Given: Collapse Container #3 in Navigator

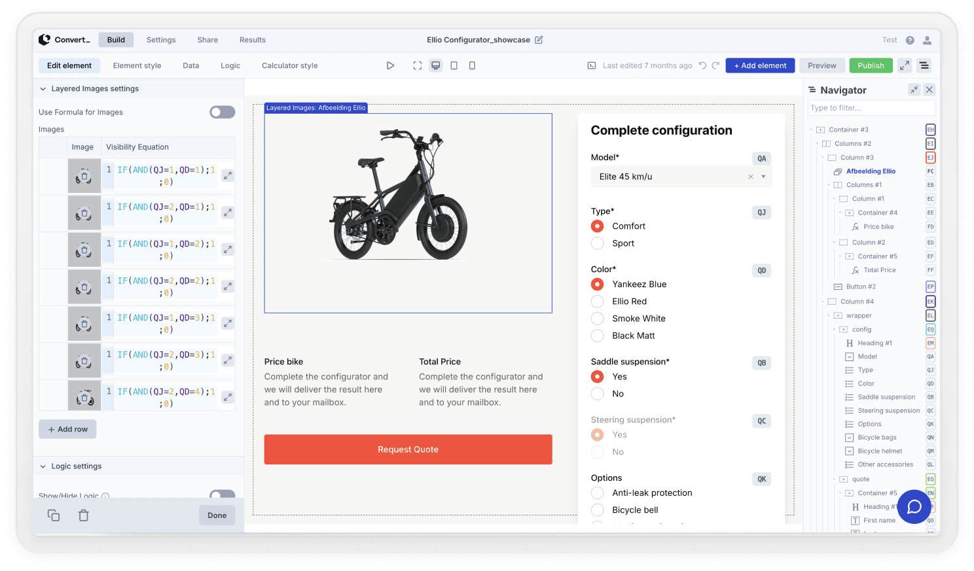Looking at the screenshot, I should click(812, 130).
